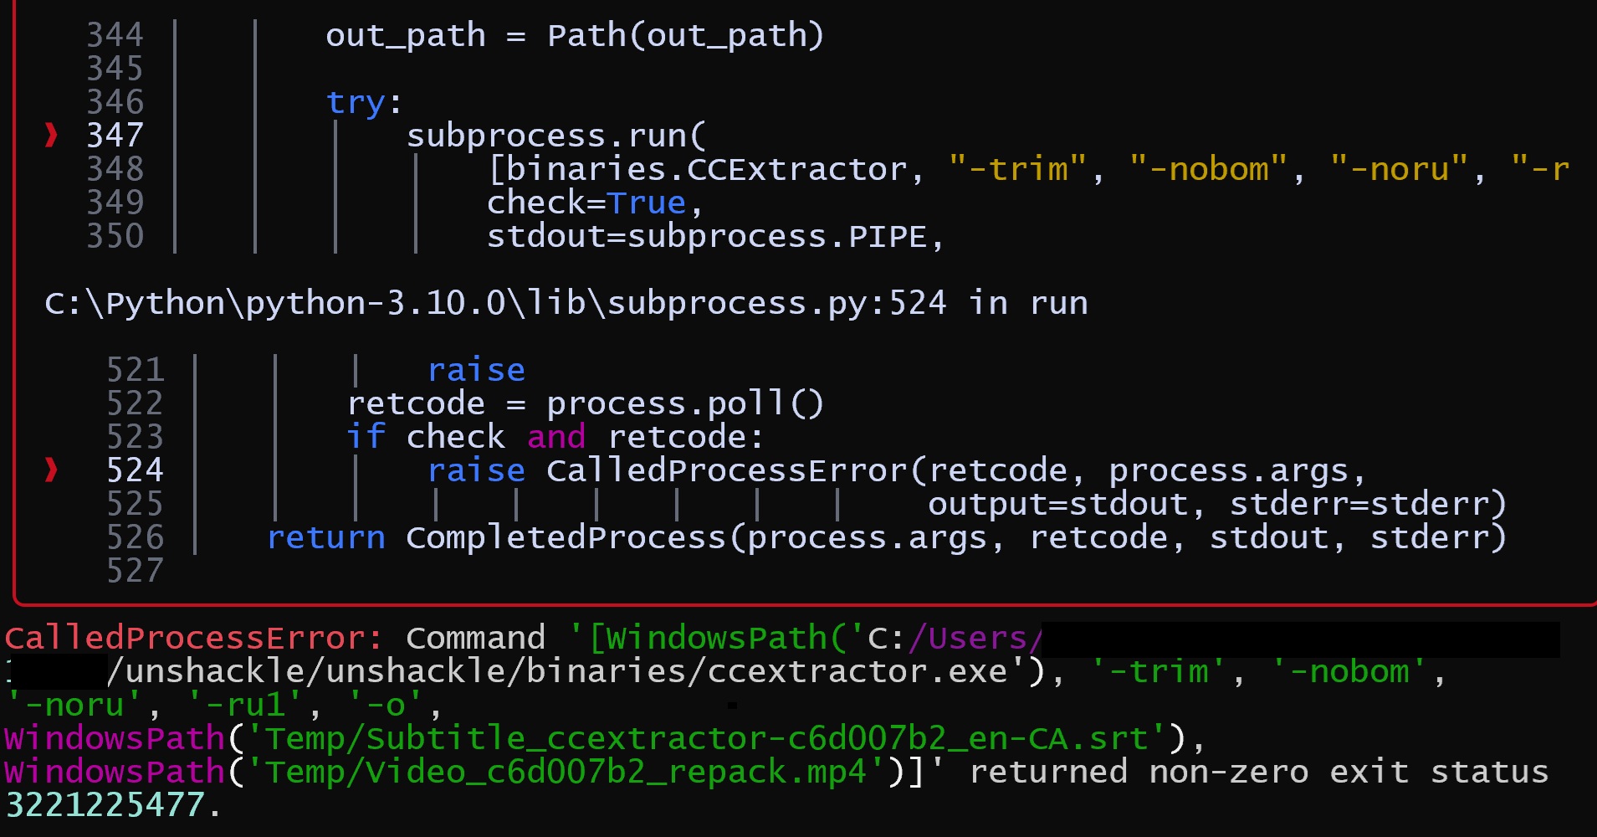The image size is (1597, 837).
Task: Click the red arrow marker beside line 524
Action: (51, 470)
